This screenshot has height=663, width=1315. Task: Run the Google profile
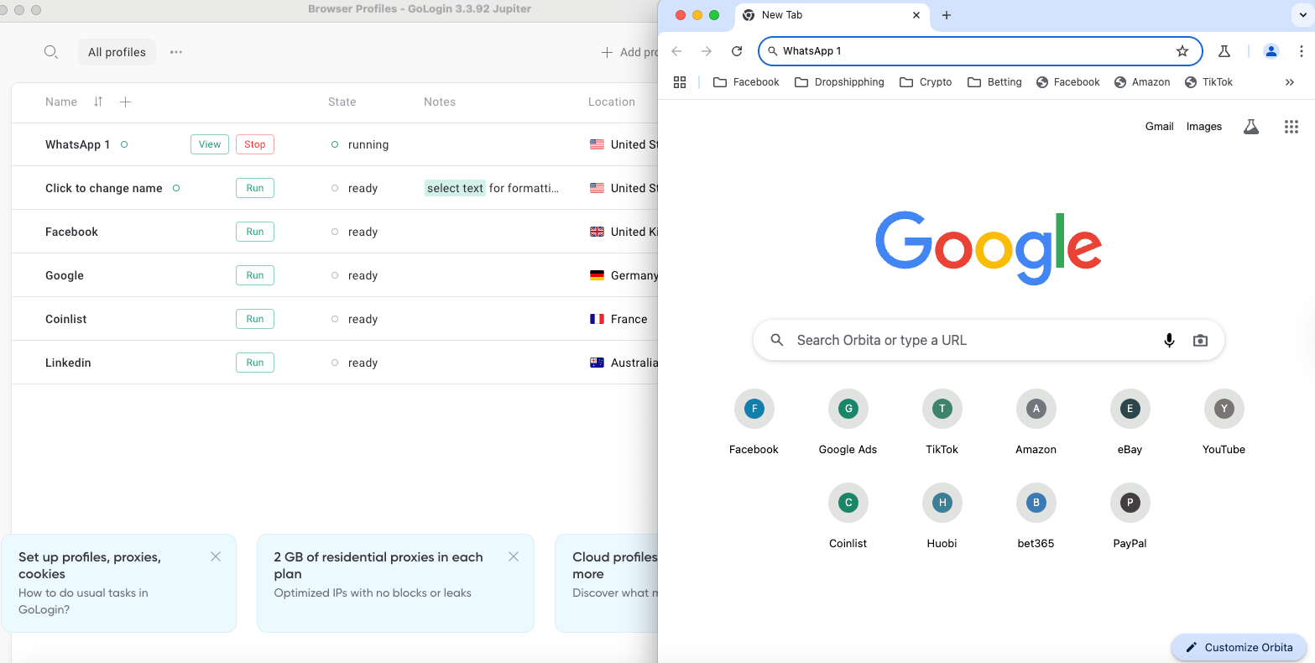[x=255, y=275]
